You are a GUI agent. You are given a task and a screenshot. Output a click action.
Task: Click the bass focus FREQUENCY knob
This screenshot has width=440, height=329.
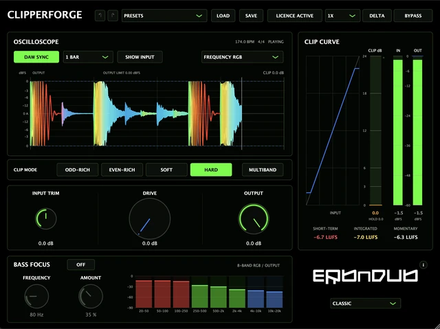tap(36, 296)
